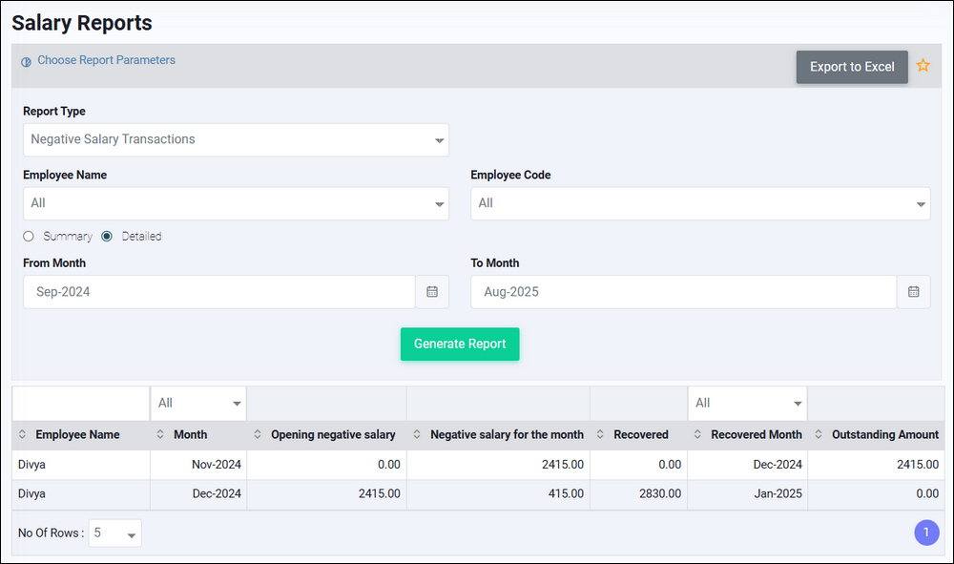Screen dimensions: 954x564
Task: Sort by Outstanding Amount column icon
Action: (x=819, y=435)
